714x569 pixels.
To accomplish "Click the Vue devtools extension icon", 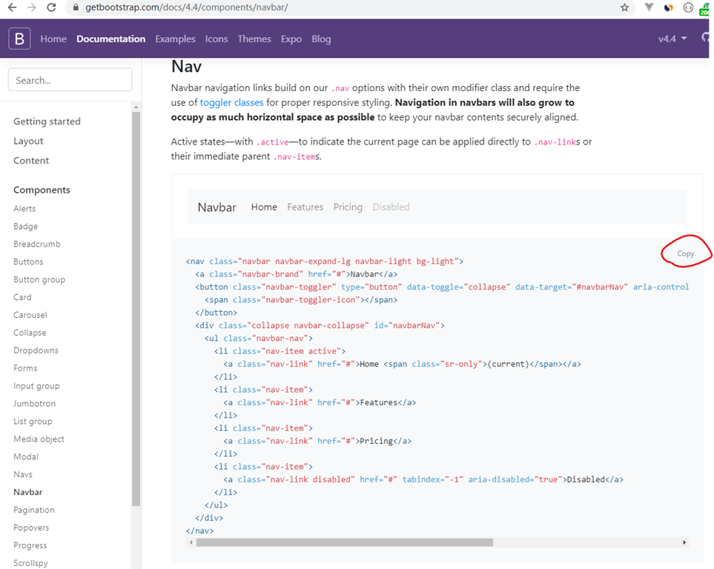I will [x=649, y=7].
